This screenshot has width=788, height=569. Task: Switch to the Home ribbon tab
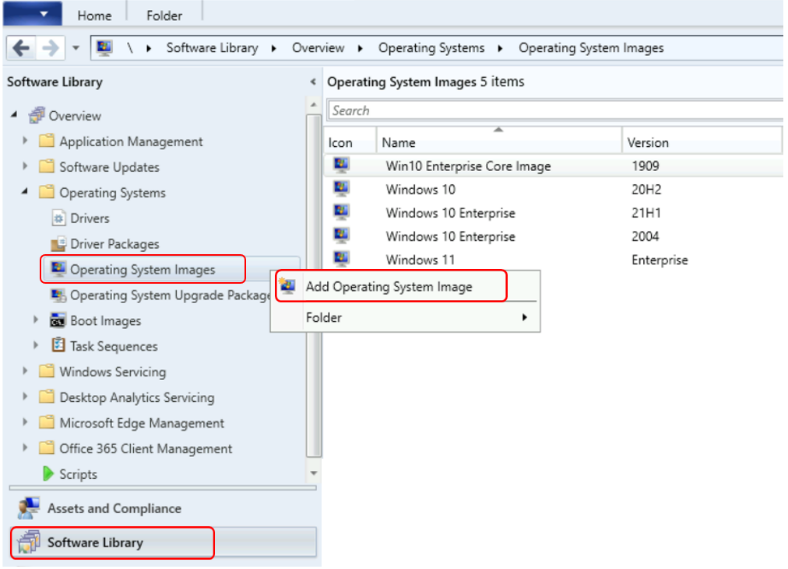pyautogui.click(x=94, y=16)
